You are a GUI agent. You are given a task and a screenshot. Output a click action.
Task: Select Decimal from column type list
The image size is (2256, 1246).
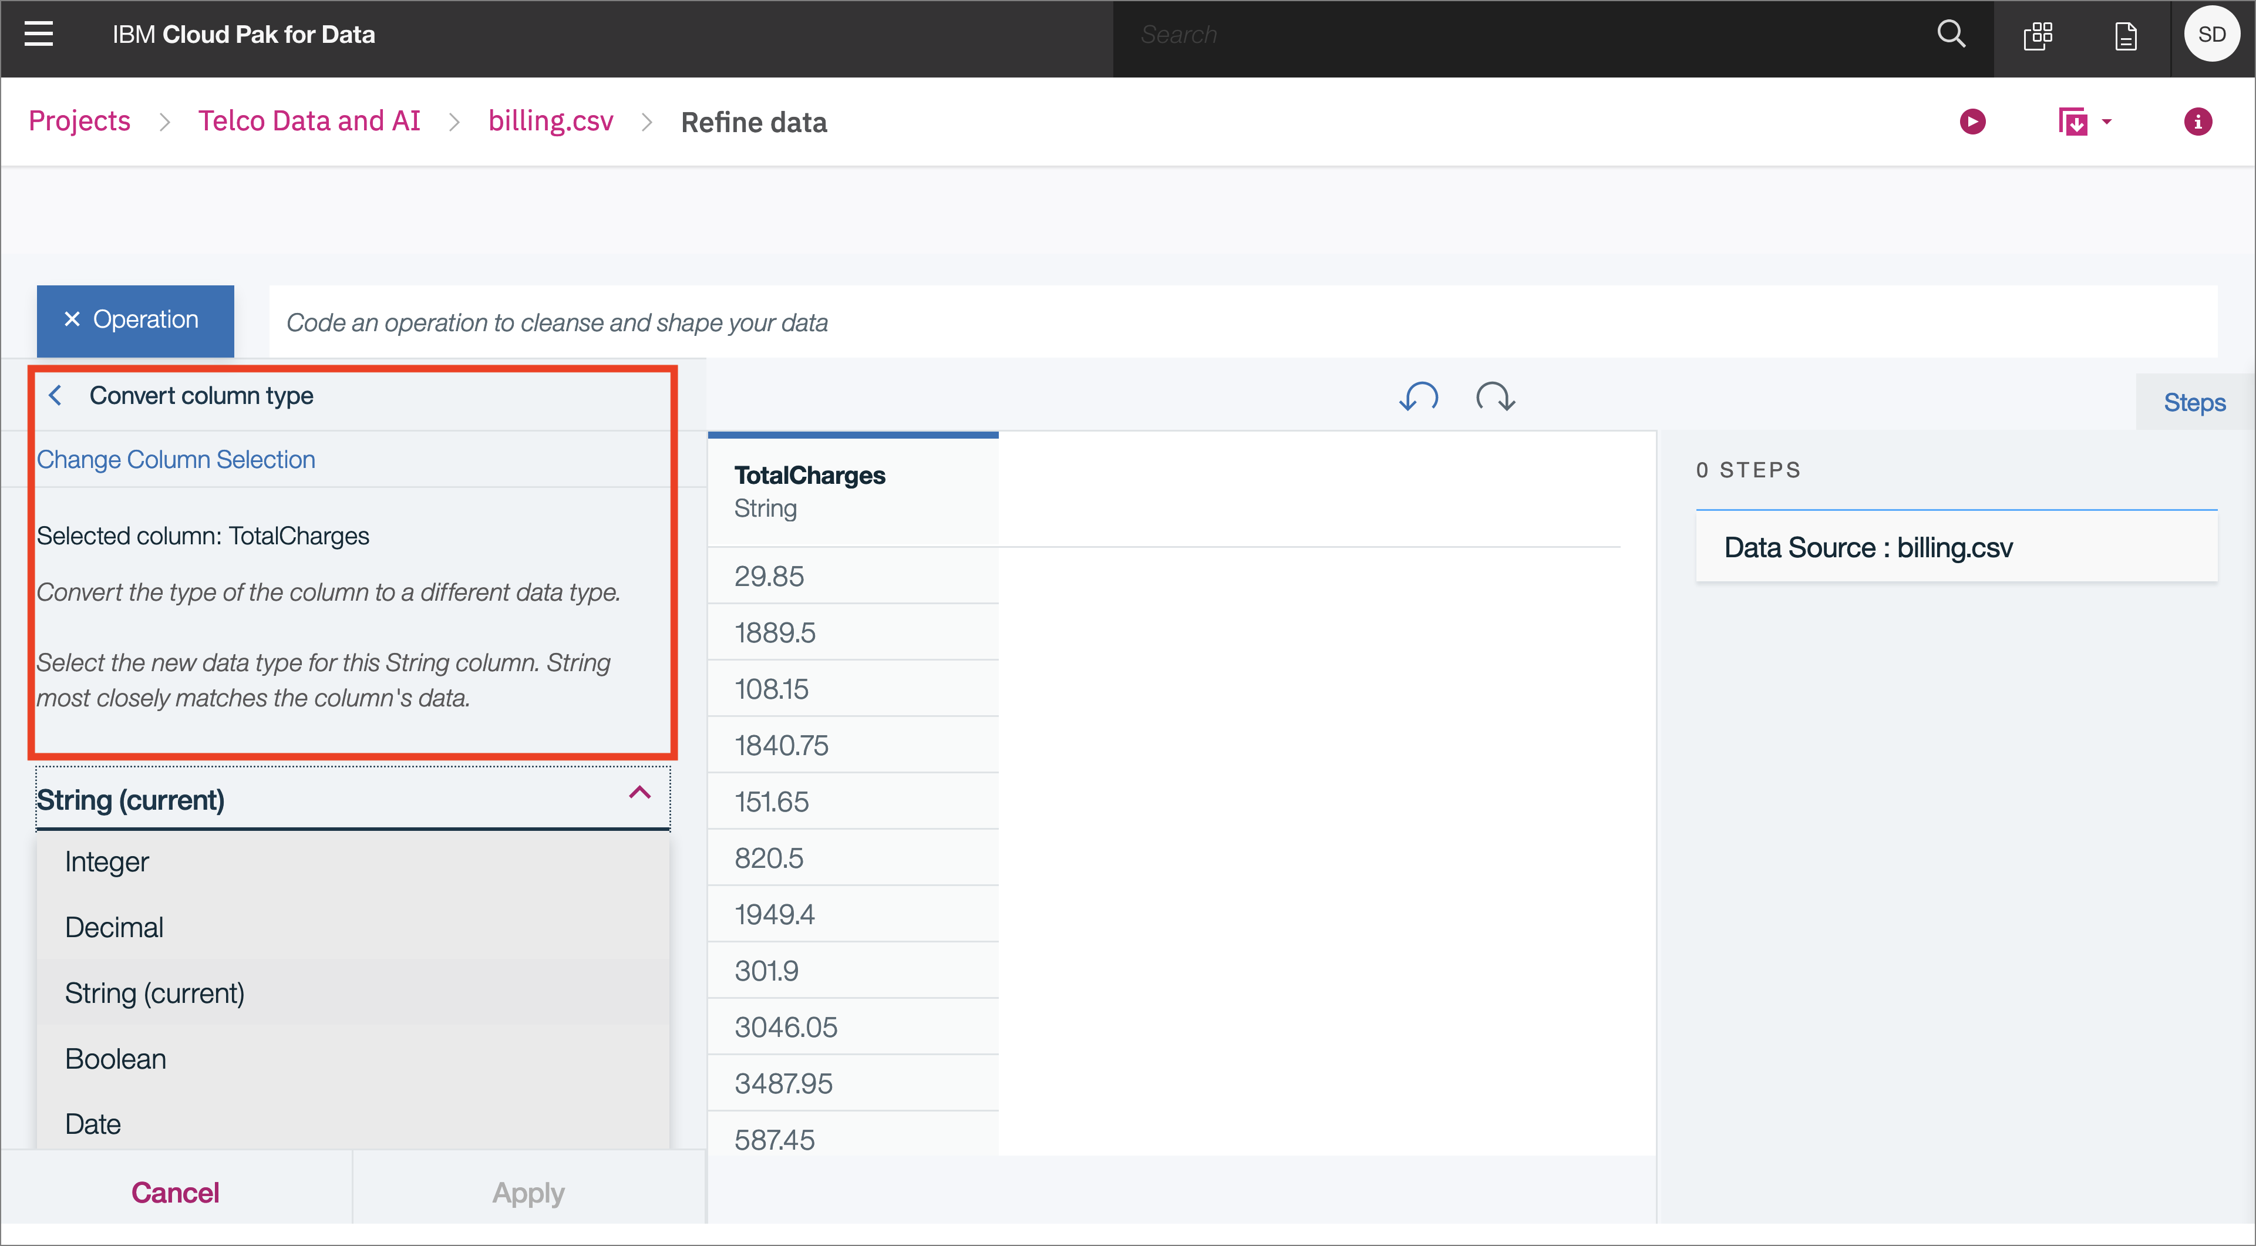(x=115, y=925)
